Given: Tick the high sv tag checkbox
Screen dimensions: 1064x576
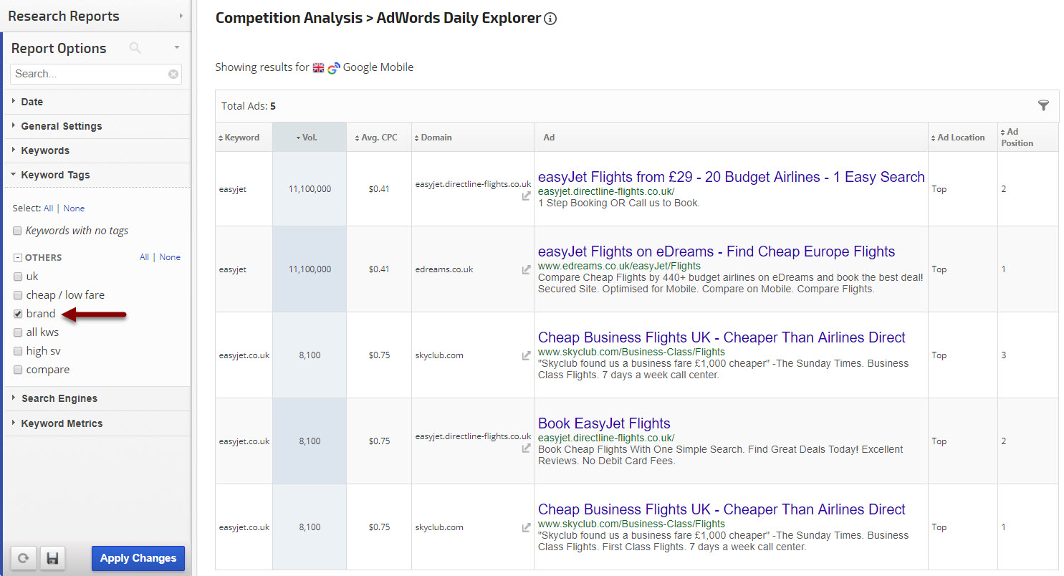Looking at the screenshot, I should pos(17,351).
